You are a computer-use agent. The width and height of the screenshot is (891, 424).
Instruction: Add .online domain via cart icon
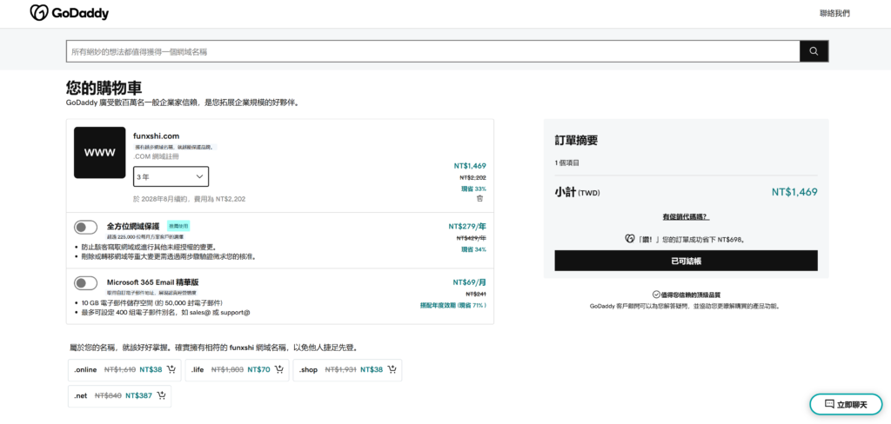click(x=171, y=369)
